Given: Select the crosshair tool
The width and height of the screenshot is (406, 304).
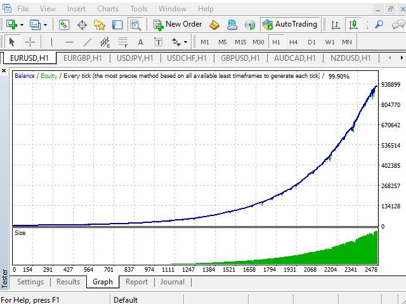Looking at the screenshot, I should click(x=30, y=42).
